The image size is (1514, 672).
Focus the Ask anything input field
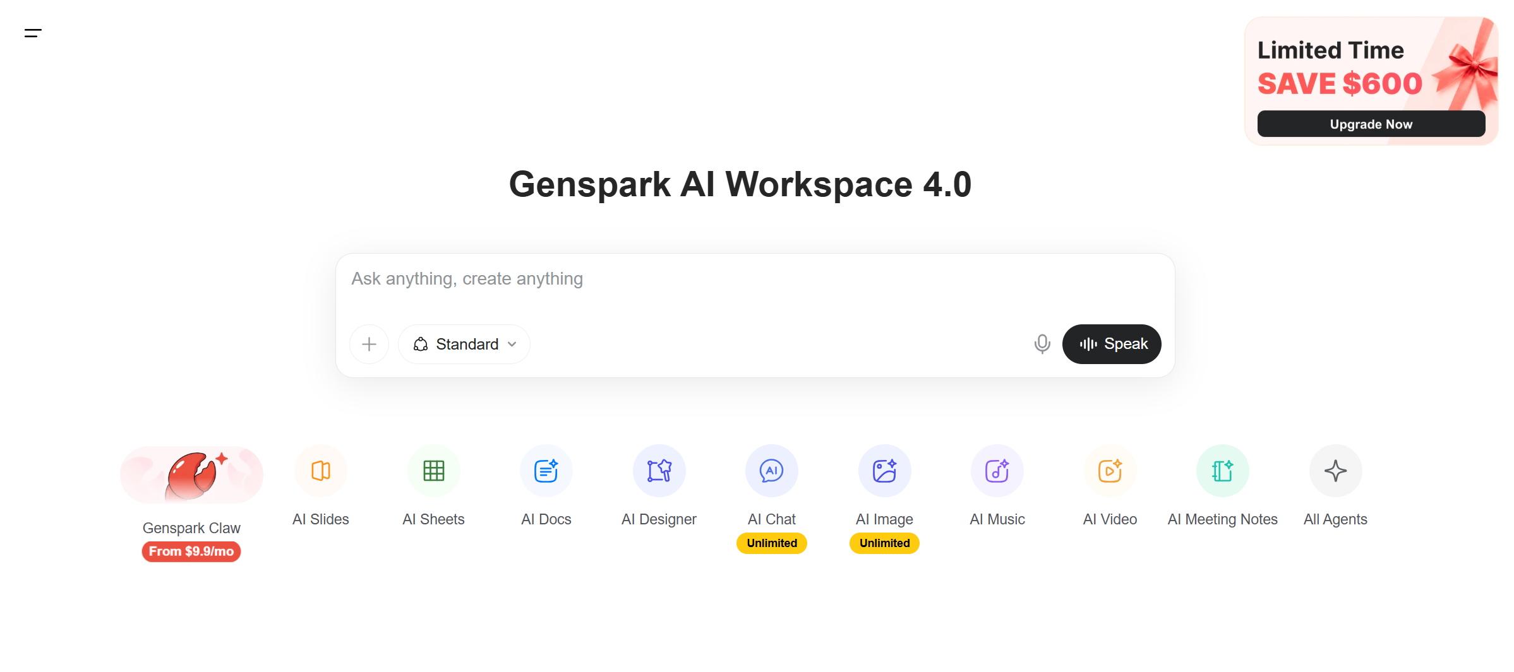[755, 279]
